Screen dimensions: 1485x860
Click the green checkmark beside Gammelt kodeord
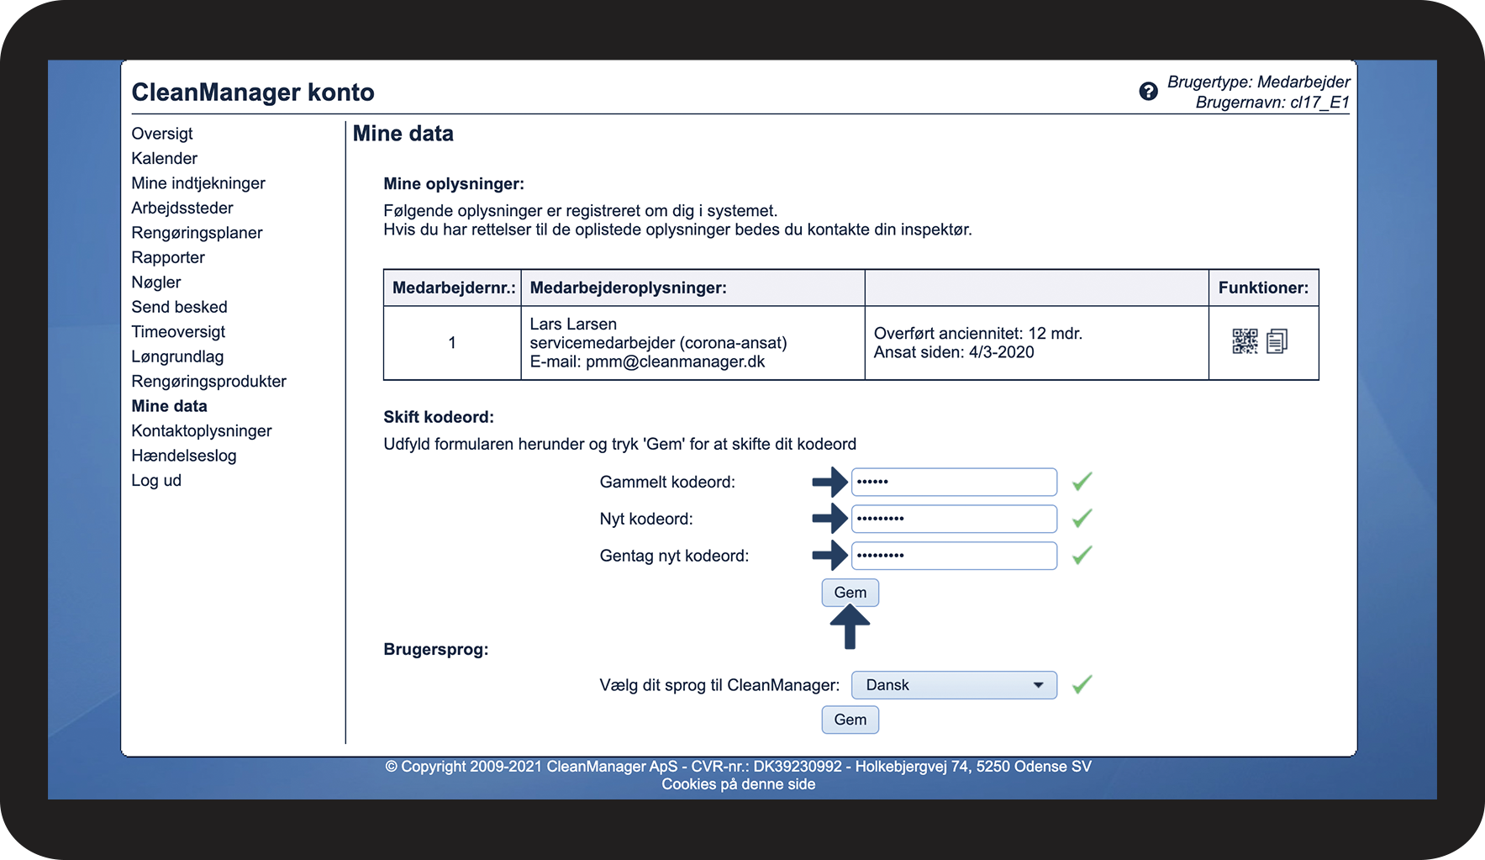[x=1082, y=482]
